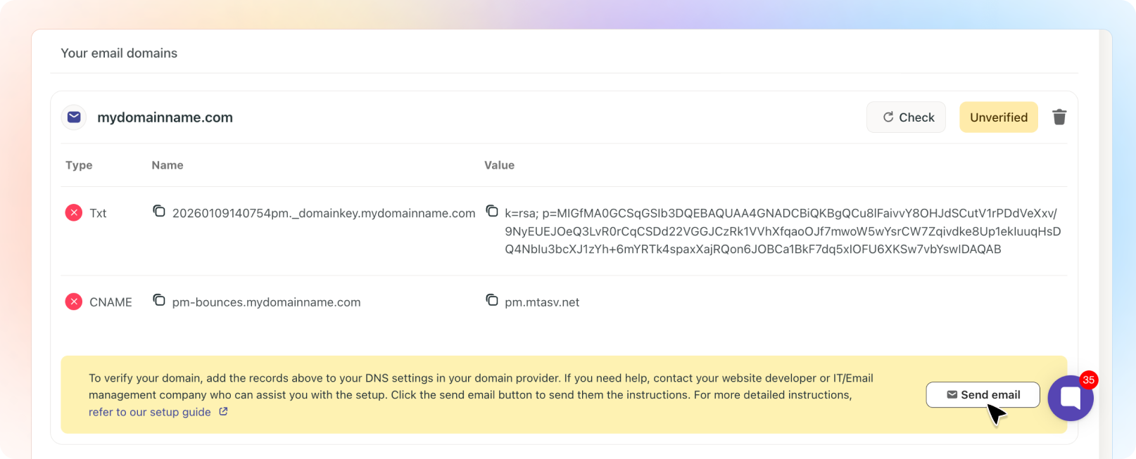The width and height of the screenshot is (1136, 459).
Task: Copy the pm.mtasv.net CNAME value
Action: click(x=492, y=300)
